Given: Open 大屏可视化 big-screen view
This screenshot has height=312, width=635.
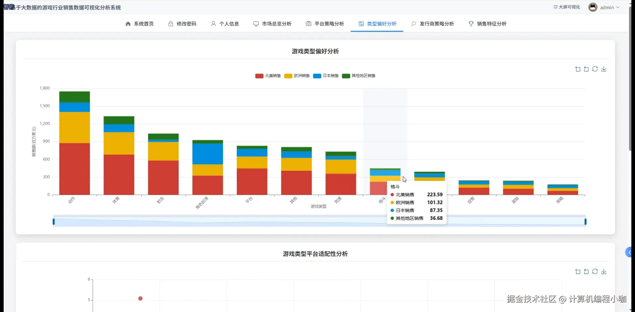Looking at the screenshot, I should [567, 7].
